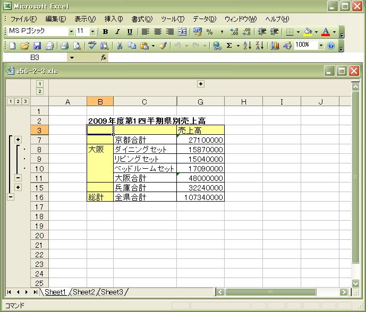Open Fill Color dropdown arrow
Screen dimensions: 366x312
point(316,32)
